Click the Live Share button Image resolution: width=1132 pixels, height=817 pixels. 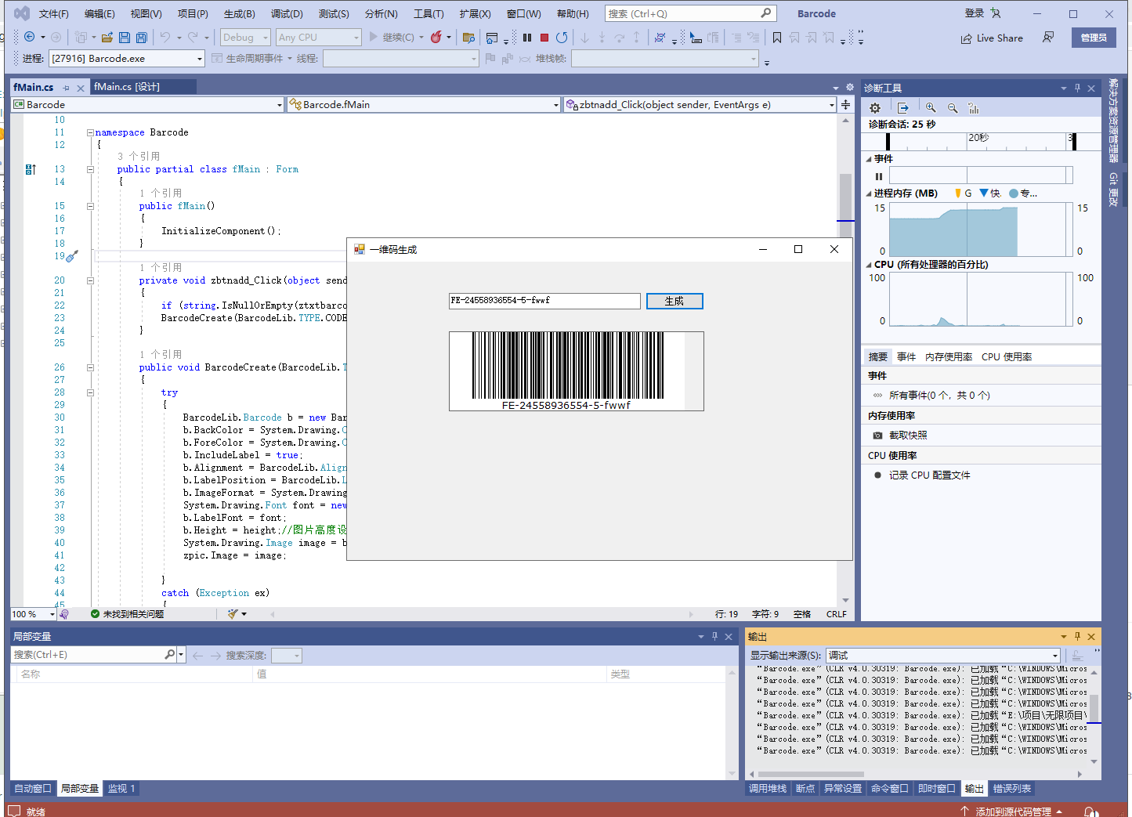point(992,38)
